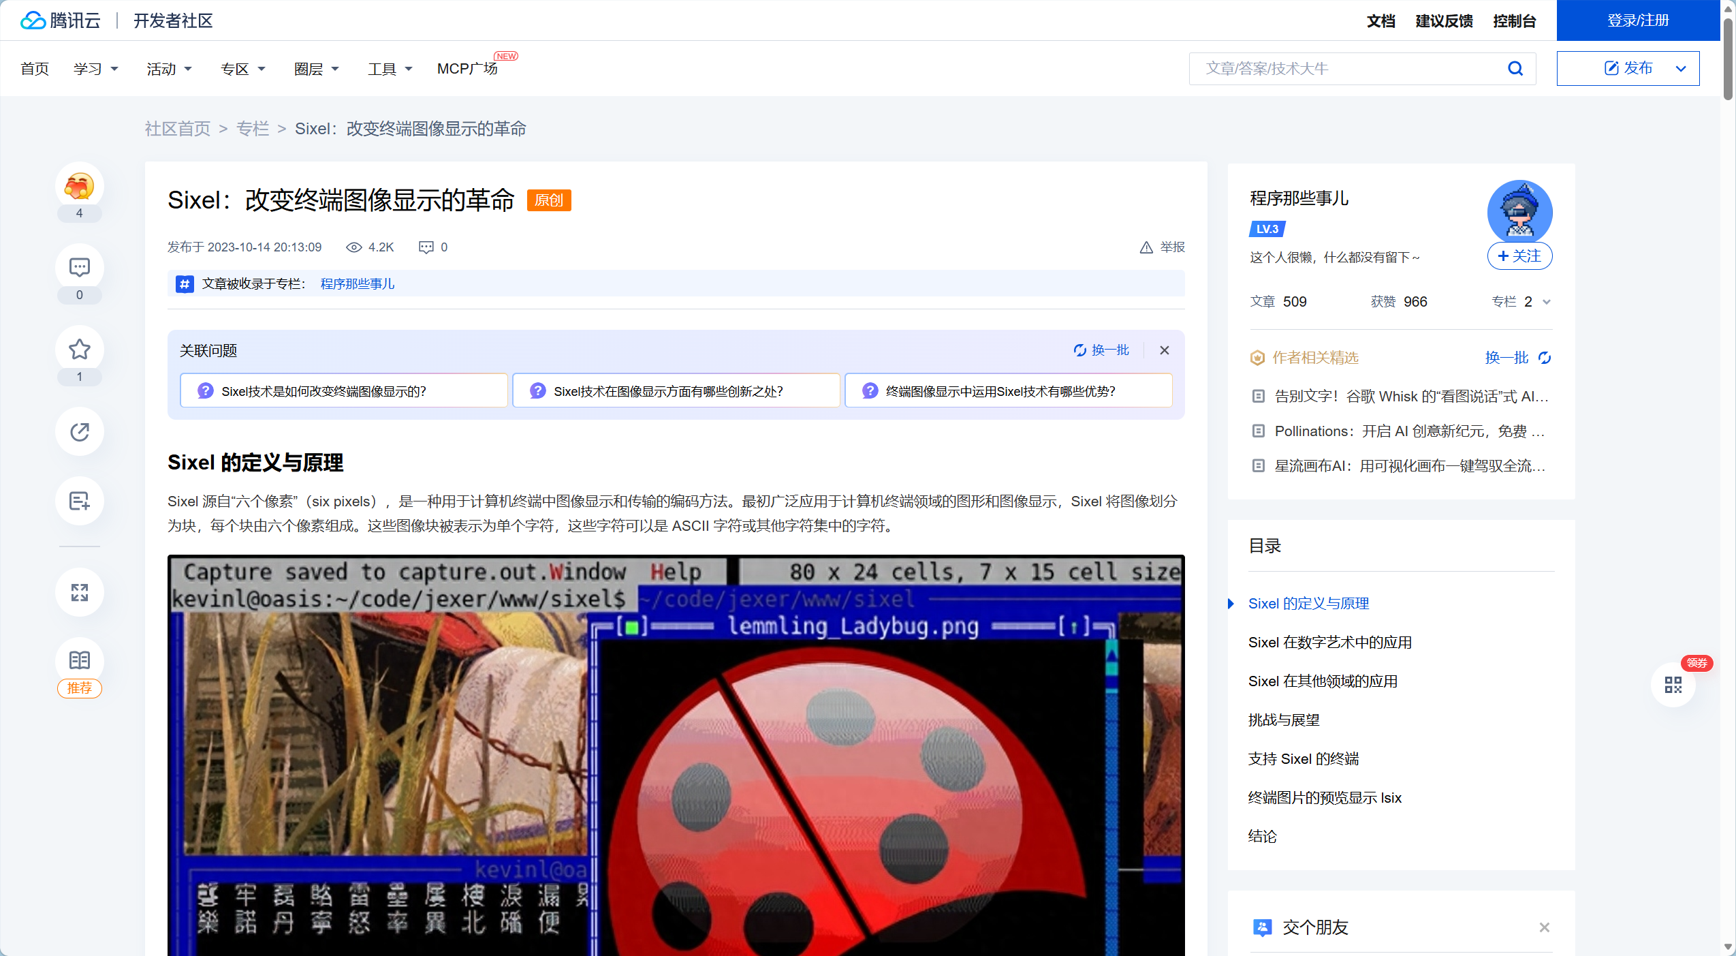Jump to '支持 Sixel 的终端' section
This screenshot has height=956, width=1736.
[1304, 759]
